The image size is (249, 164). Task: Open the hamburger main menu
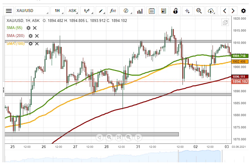tap(9, 11)
